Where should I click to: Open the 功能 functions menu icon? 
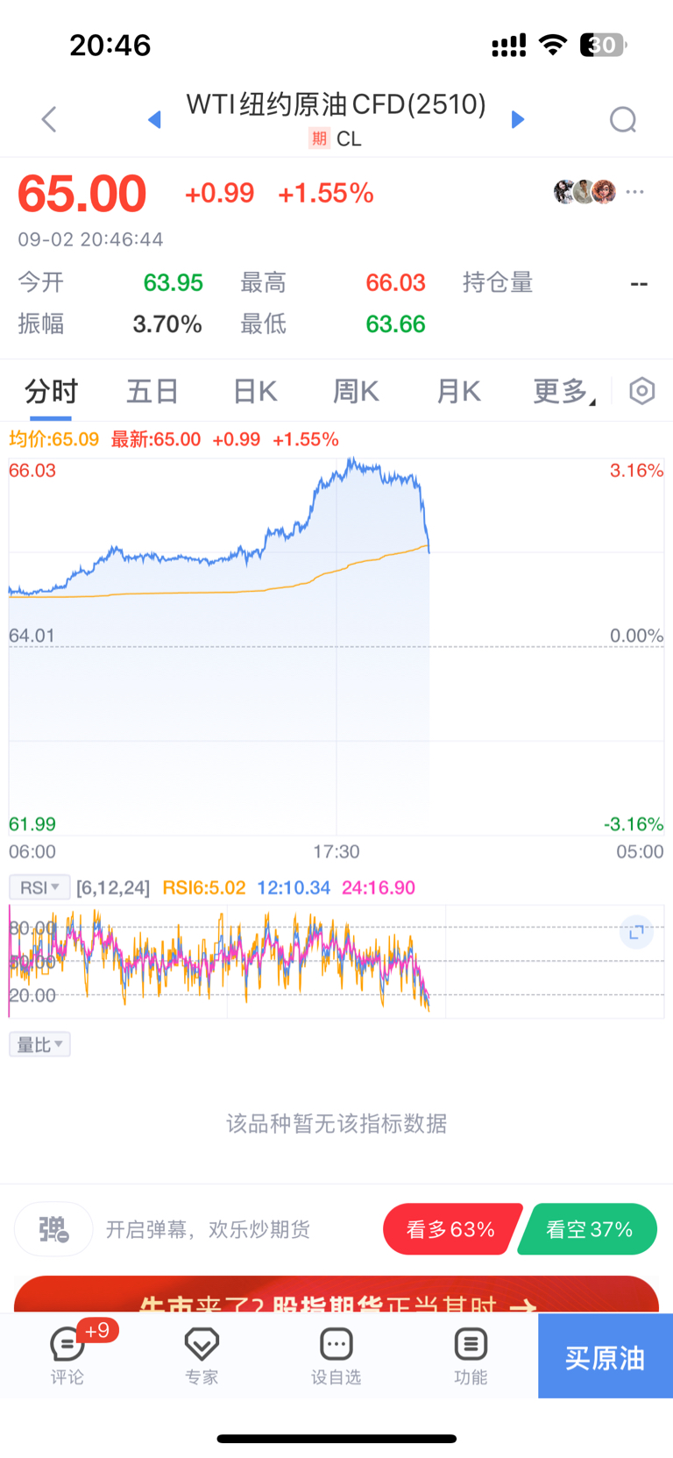coord(471,1355)
